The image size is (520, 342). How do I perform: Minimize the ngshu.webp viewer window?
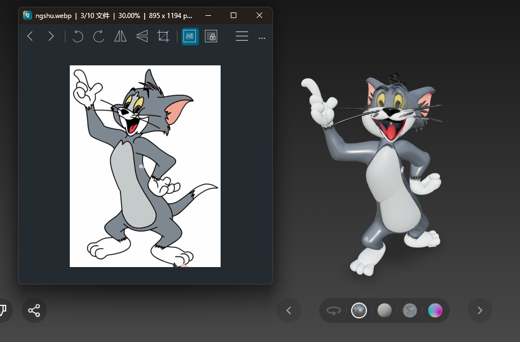(208, 15)
